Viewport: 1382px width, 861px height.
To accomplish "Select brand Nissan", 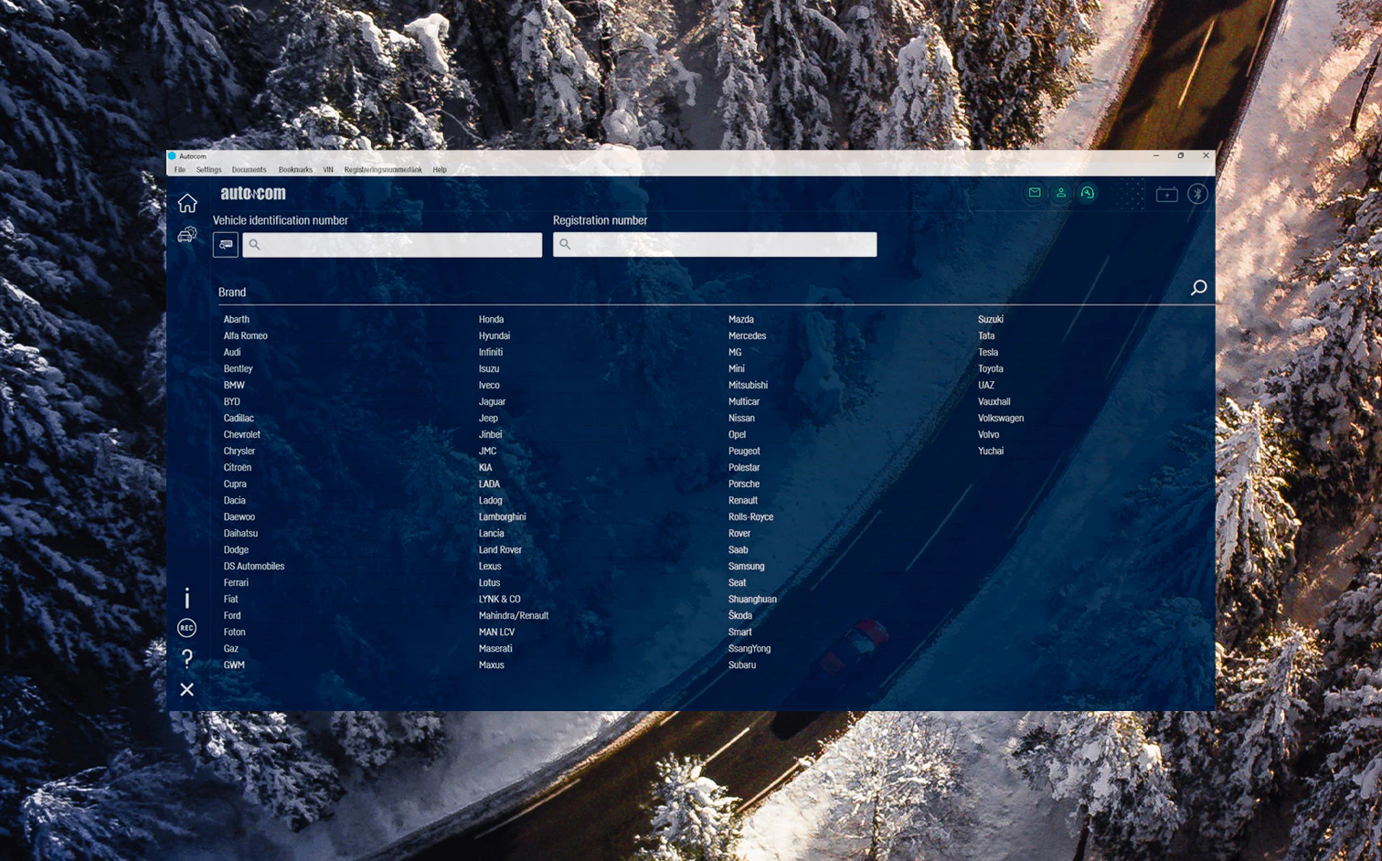I will point(741,418).
